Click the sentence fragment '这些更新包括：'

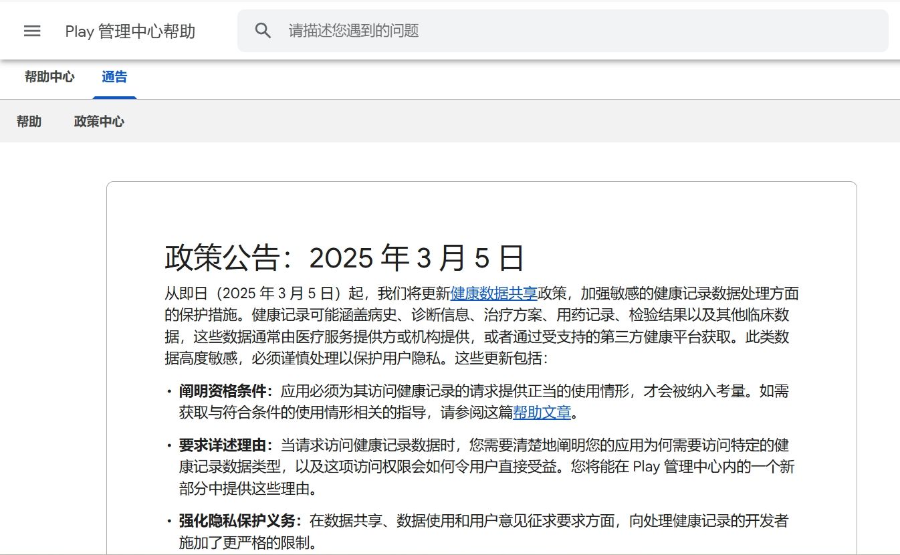click(x=501, y=358)
